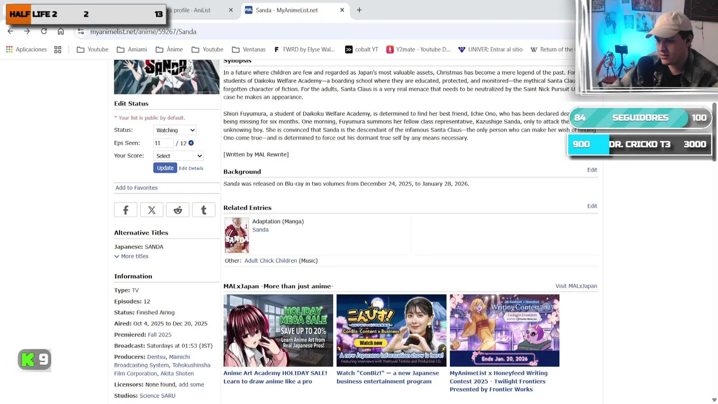Image resolution: width=718 pixels, height=404 pixels.
Task: Open the Status dropdown set to Watching
Action: coord(175,130)
